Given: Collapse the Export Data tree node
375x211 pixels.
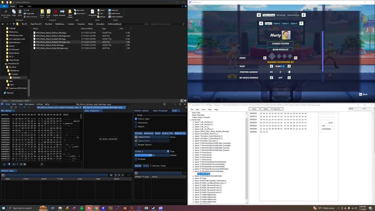Looking at the screenshot, I should pyautogui.click(x=191, y=120).
